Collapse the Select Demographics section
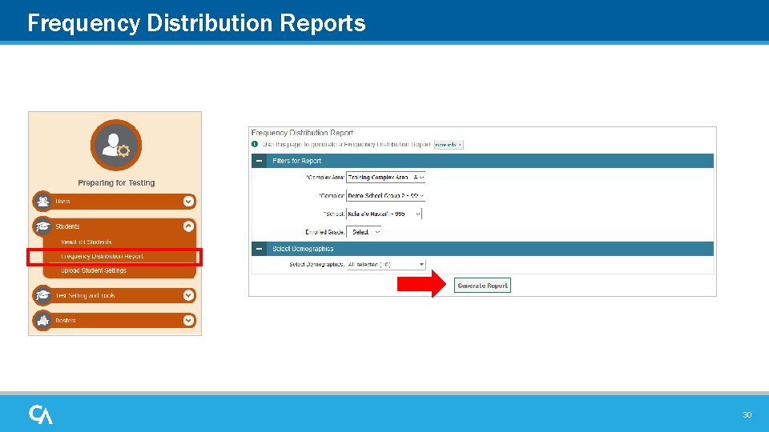Screen dimensions: 769x432 [x=259, y=249]
